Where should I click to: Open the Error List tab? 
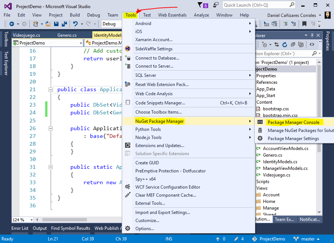[20, 228]
